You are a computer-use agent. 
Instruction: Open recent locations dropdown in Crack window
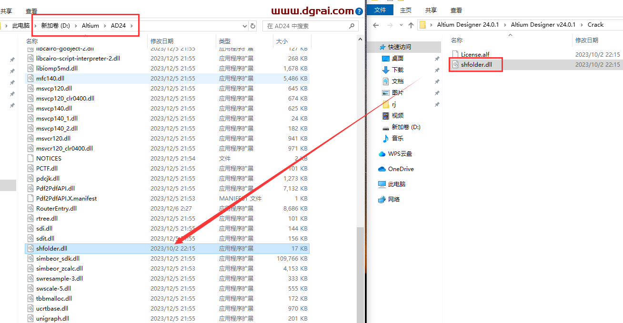point(400,25)
